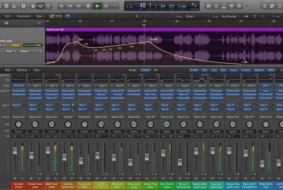Image resolution: width=283 pixels, height=190 pixels.
Task: Change Read automation mode dropdown
Action: pos(11,51)
